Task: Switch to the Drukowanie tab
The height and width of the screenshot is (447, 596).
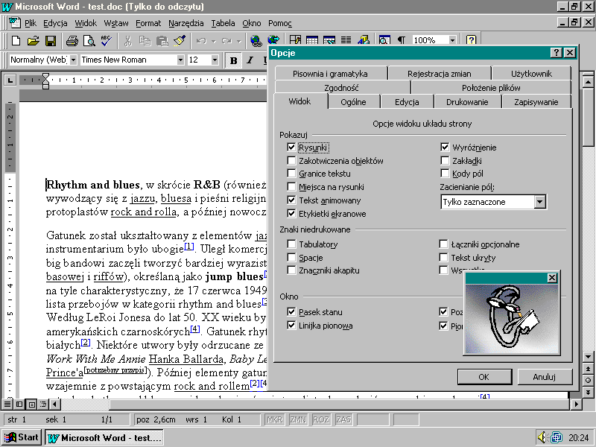Action: tap(467, 102)
